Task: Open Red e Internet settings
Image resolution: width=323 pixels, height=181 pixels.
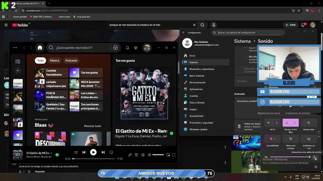Action: [x=206, y=76]
